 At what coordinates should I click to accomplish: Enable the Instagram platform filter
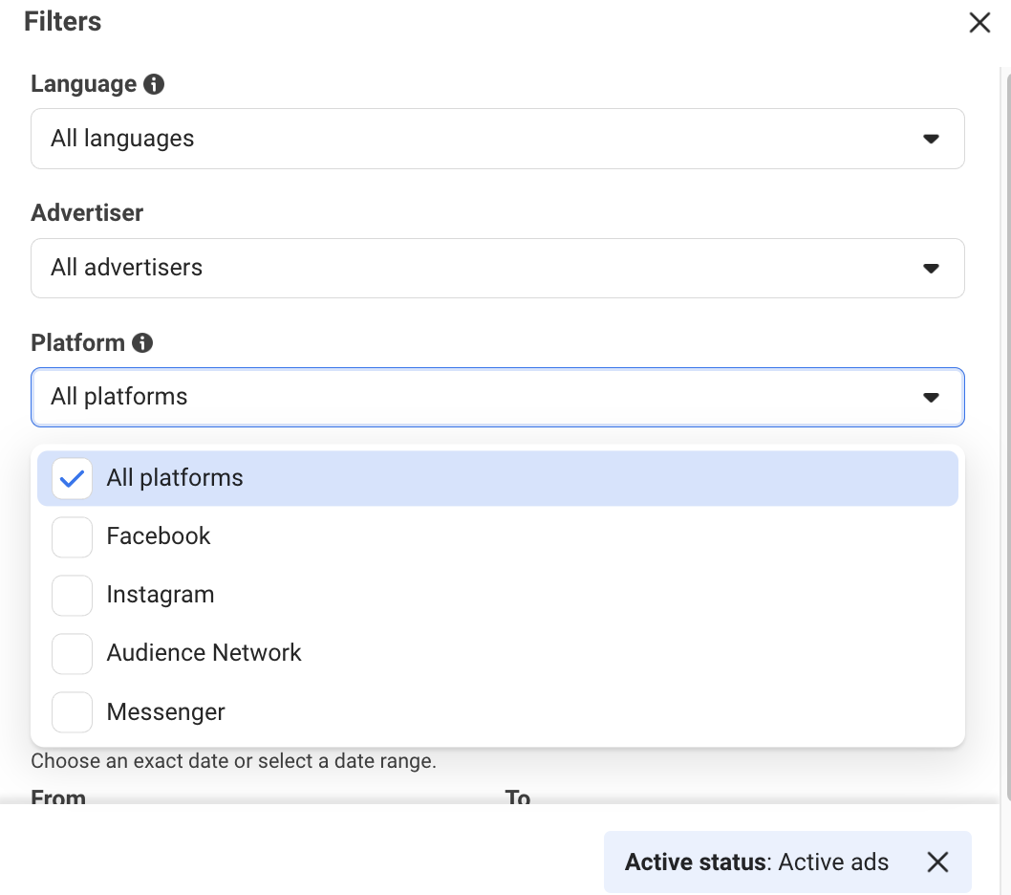pos(71,595)
